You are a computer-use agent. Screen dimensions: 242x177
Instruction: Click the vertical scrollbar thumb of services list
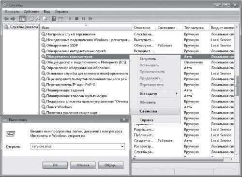(237, 86)
